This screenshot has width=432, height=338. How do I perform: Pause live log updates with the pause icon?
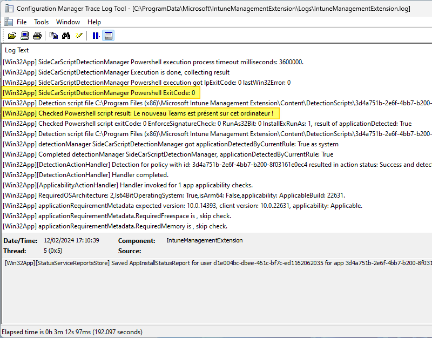(x=96, y=36)
